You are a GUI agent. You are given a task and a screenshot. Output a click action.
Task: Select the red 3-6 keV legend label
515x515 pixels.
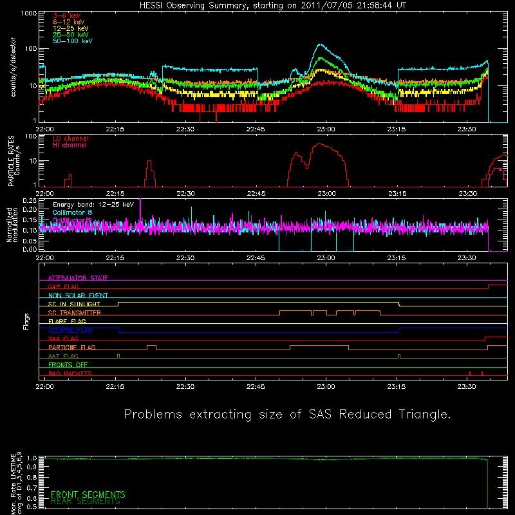pyautogui.click(x=67, y=15)
